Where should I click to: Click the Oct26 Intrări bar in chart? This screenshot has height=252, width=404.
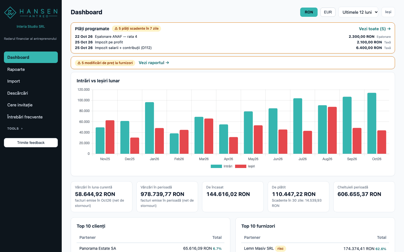pos(372,123)
